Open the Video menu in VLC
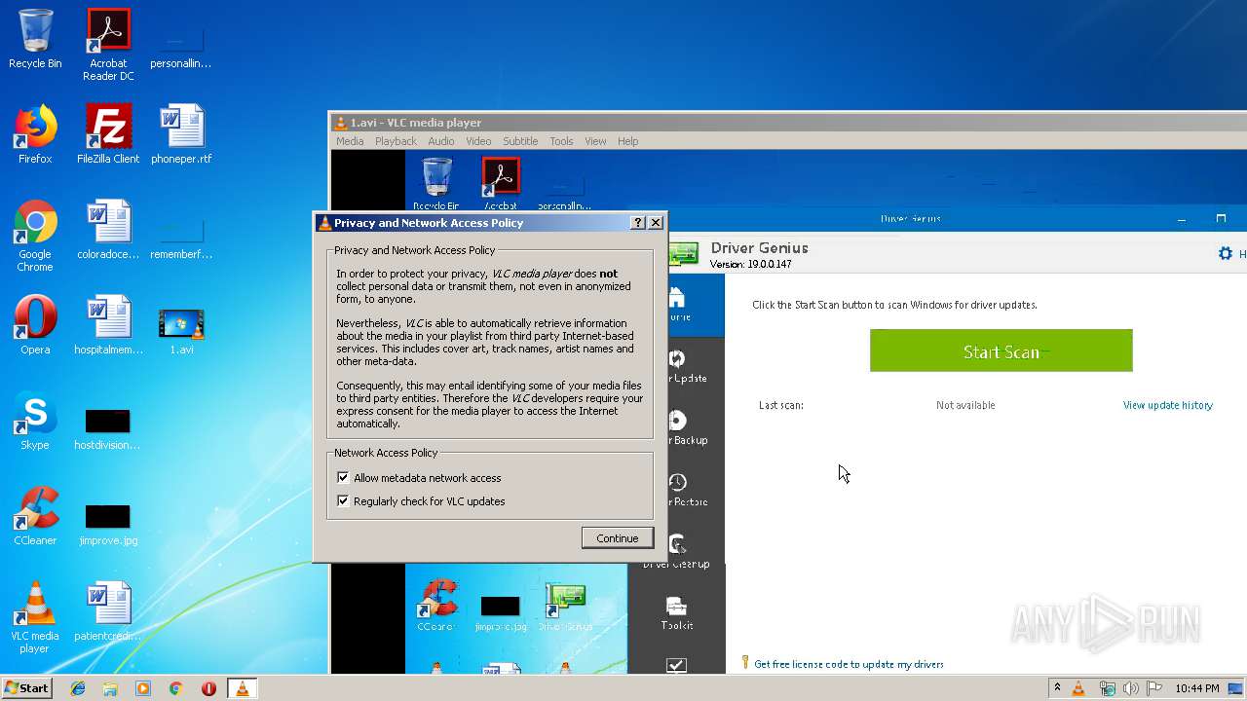The height and width of the screenshot is (701, 1247). tap(478, 141)
